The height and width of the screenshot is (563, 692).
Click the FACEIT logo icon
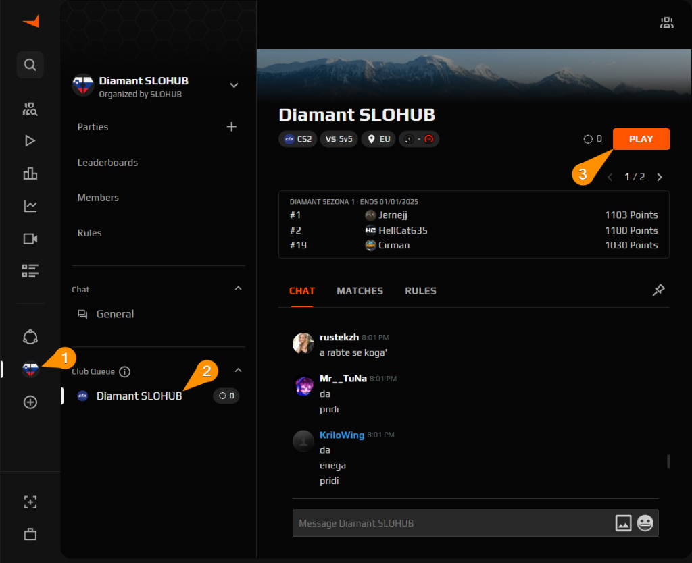coord(31,21)
